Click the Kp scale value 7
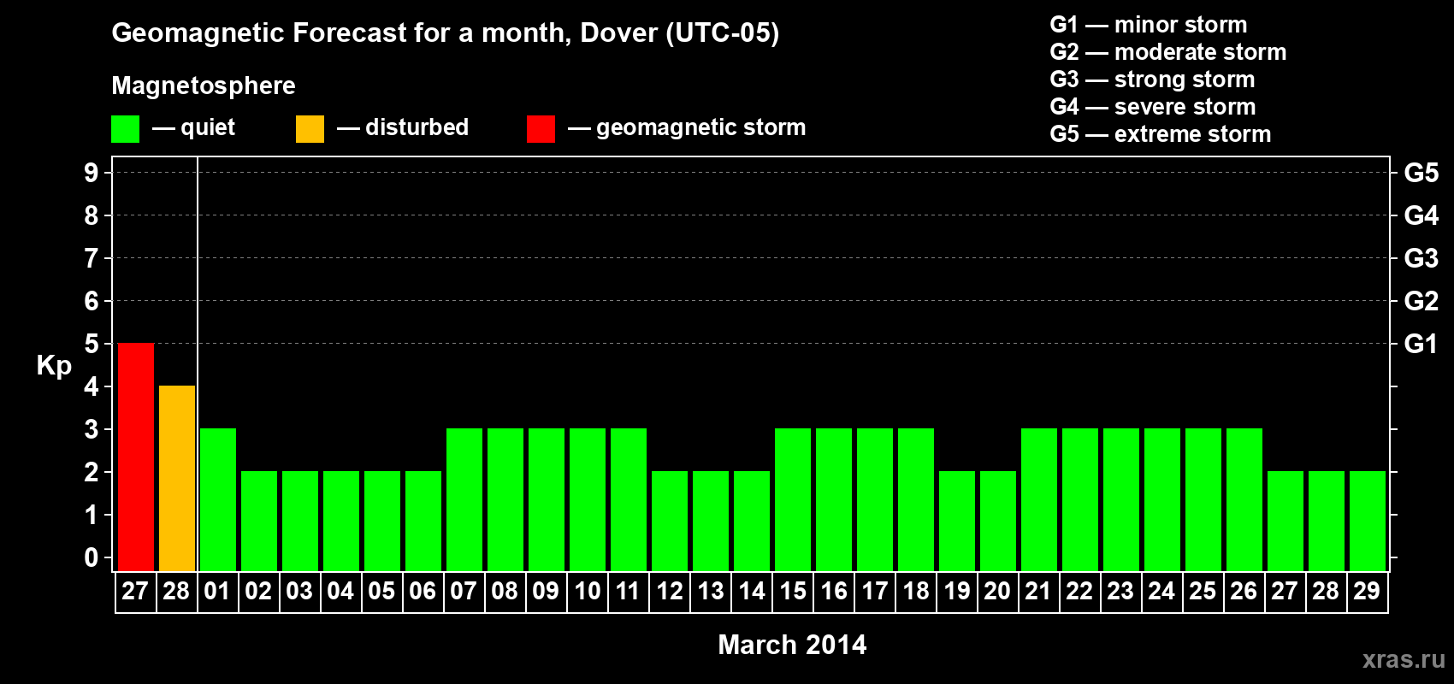Screen dimensions: 1454x684 point(92,258)
